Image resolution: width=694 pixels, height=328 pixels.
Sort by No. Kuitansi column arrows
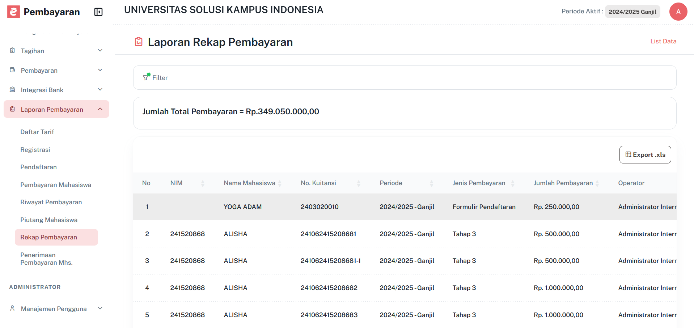[359, 183]
